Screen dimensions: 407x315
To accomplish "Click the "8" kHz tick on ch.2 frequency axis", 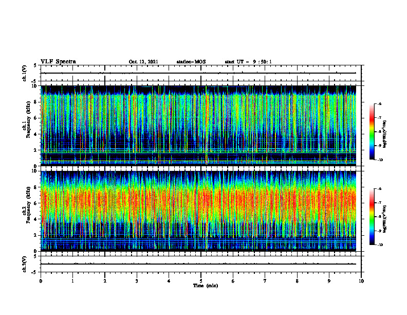I will tap(36, 187).
